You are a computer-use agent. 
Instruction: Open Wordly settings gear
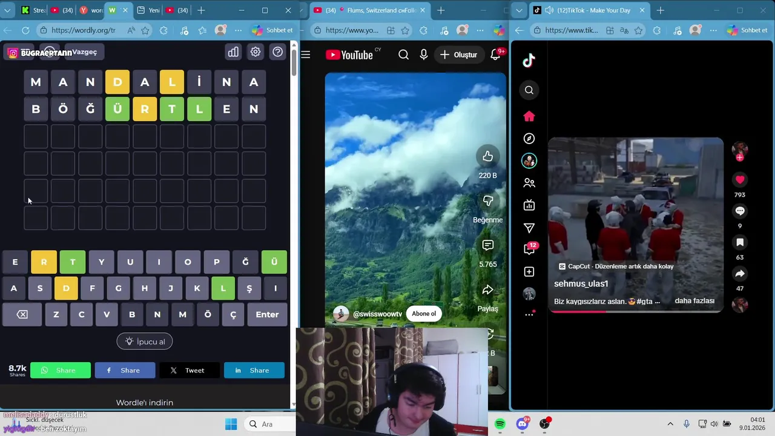tap(256, 52)
